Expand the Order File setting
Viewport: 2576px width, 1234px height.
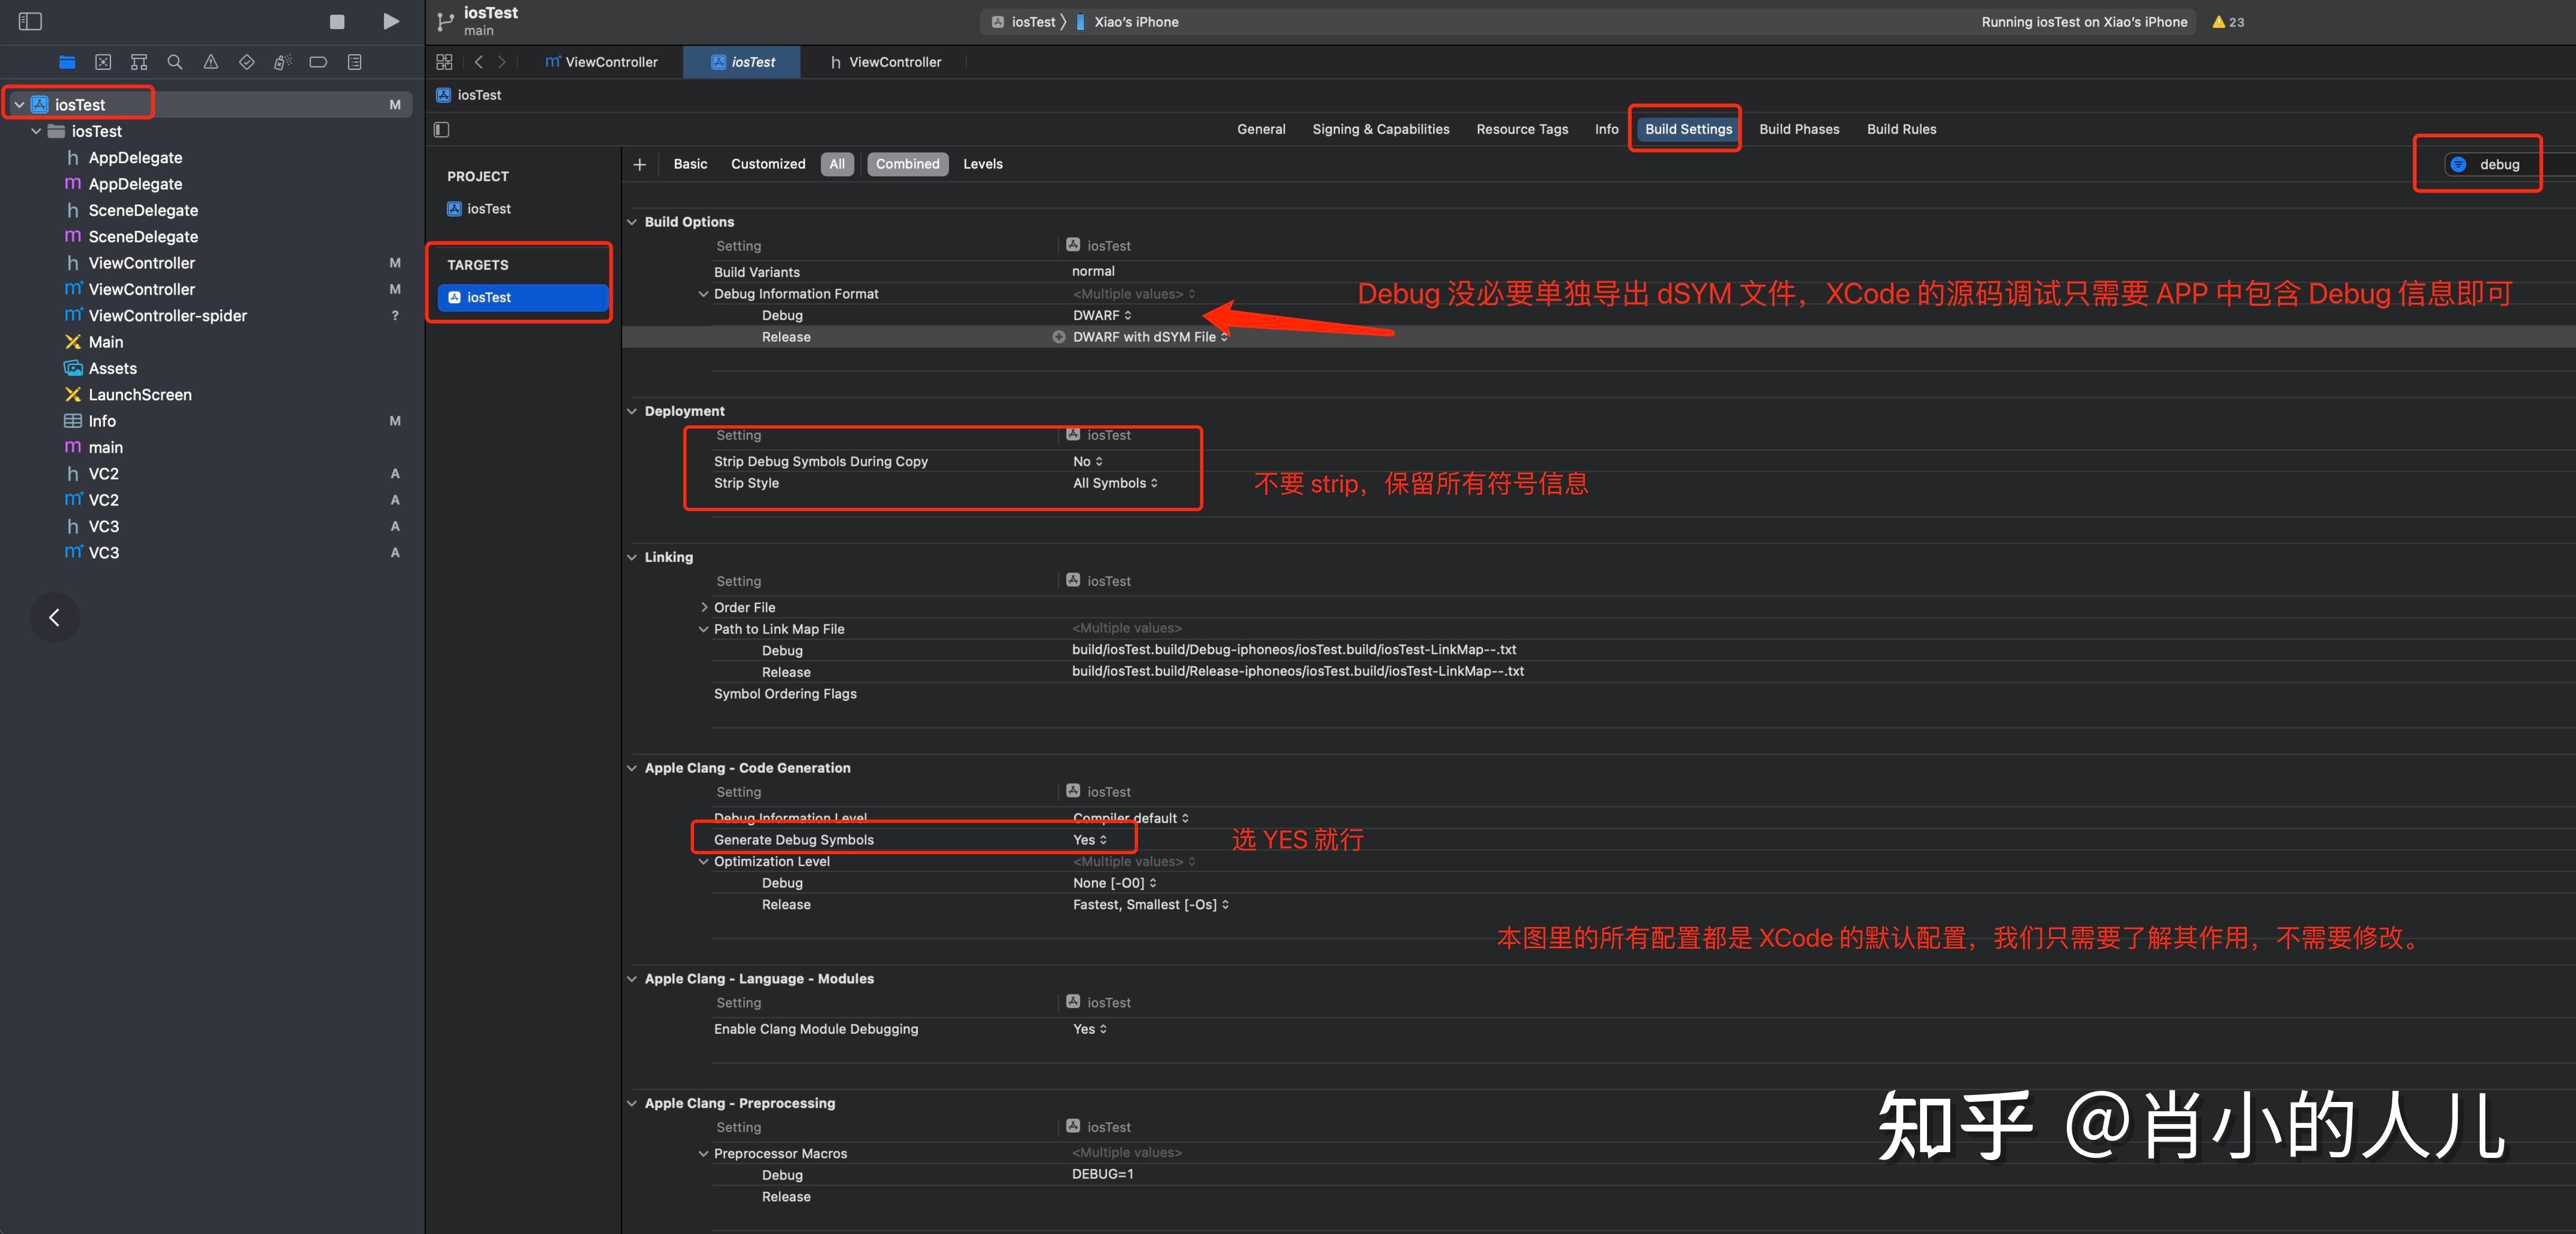[704, 607]
